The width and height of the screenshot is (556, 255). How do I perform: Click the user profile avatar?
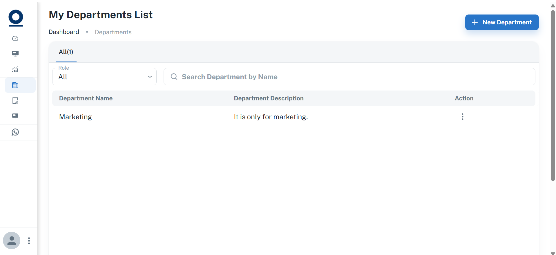[12, 240]
